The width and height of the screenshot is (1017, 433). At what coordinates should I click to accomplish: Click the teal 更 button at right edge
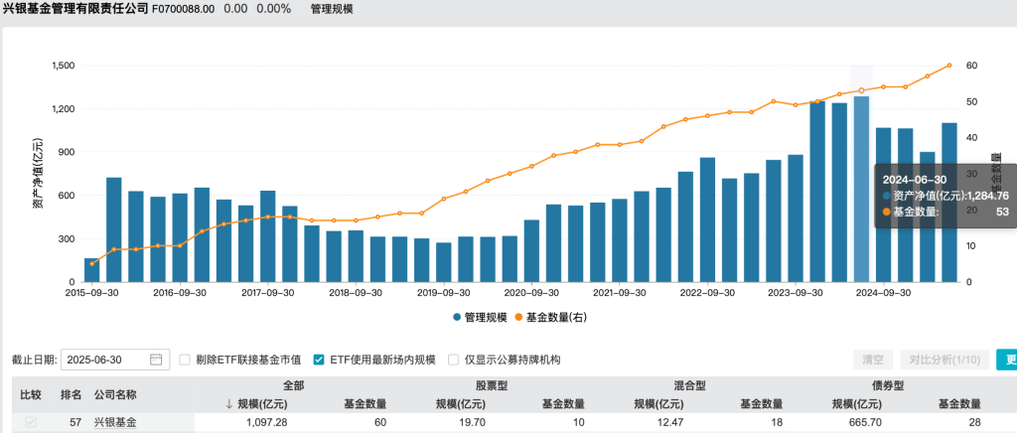click(x=1007, y=360)
